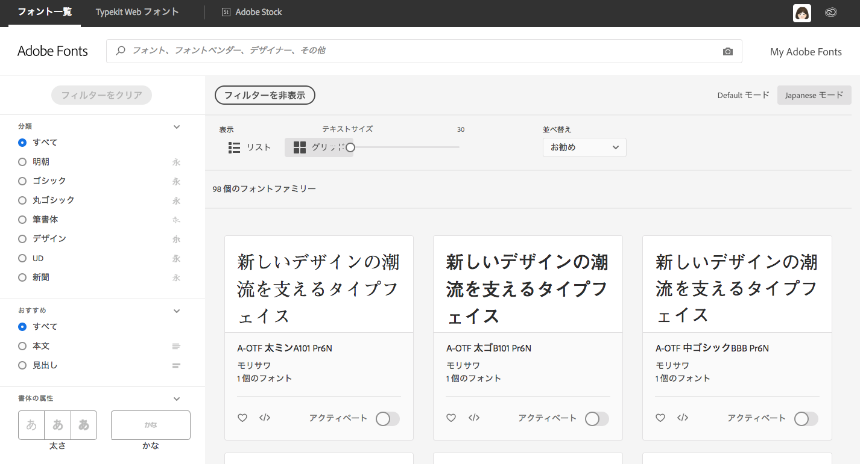860x464 pixels.
Task: Open A-OTF 中ゴシックBBB Pr6N font name
Action: (712, 348)
